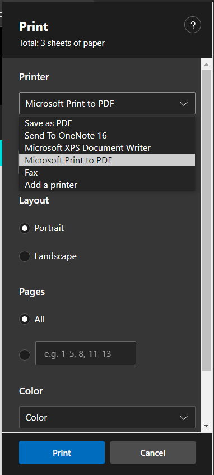This screenshot has width=214, height=475.
Task: Click the Pages section heading
Action: click(32, 292)
